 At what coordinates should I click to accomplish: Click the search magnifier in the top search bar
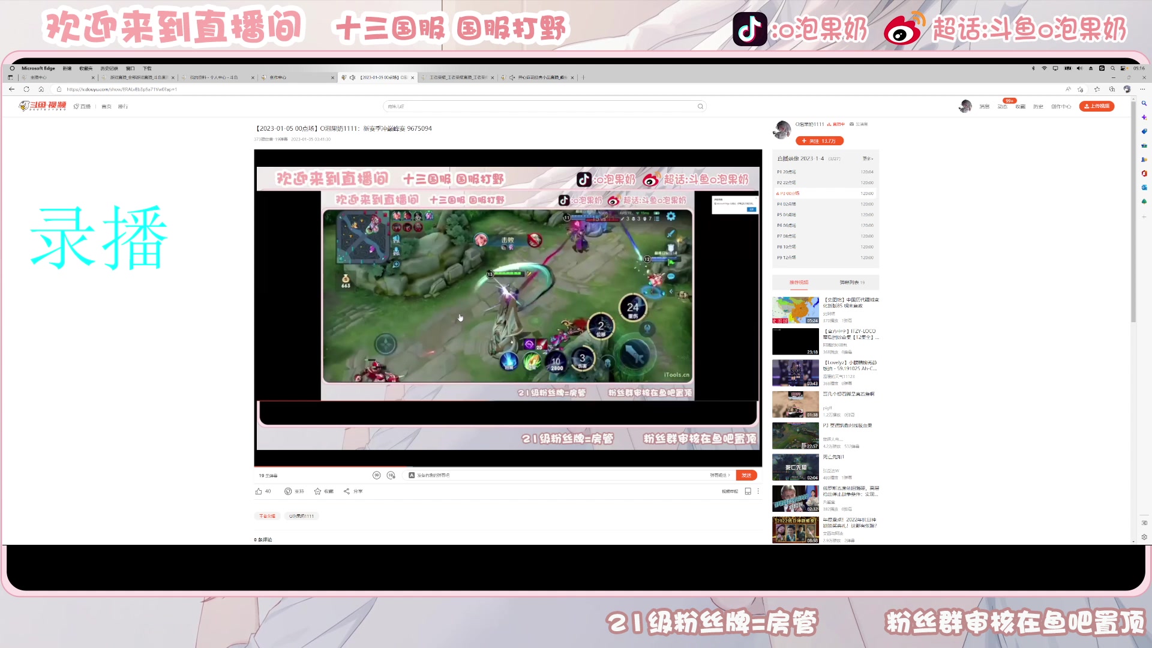coord(700,106)
